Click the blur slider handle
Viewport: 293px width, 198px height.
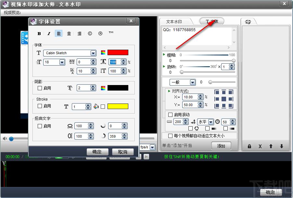pos(234,60)
